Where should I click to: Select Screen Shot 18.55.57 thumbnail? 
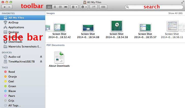pos(145,27)
